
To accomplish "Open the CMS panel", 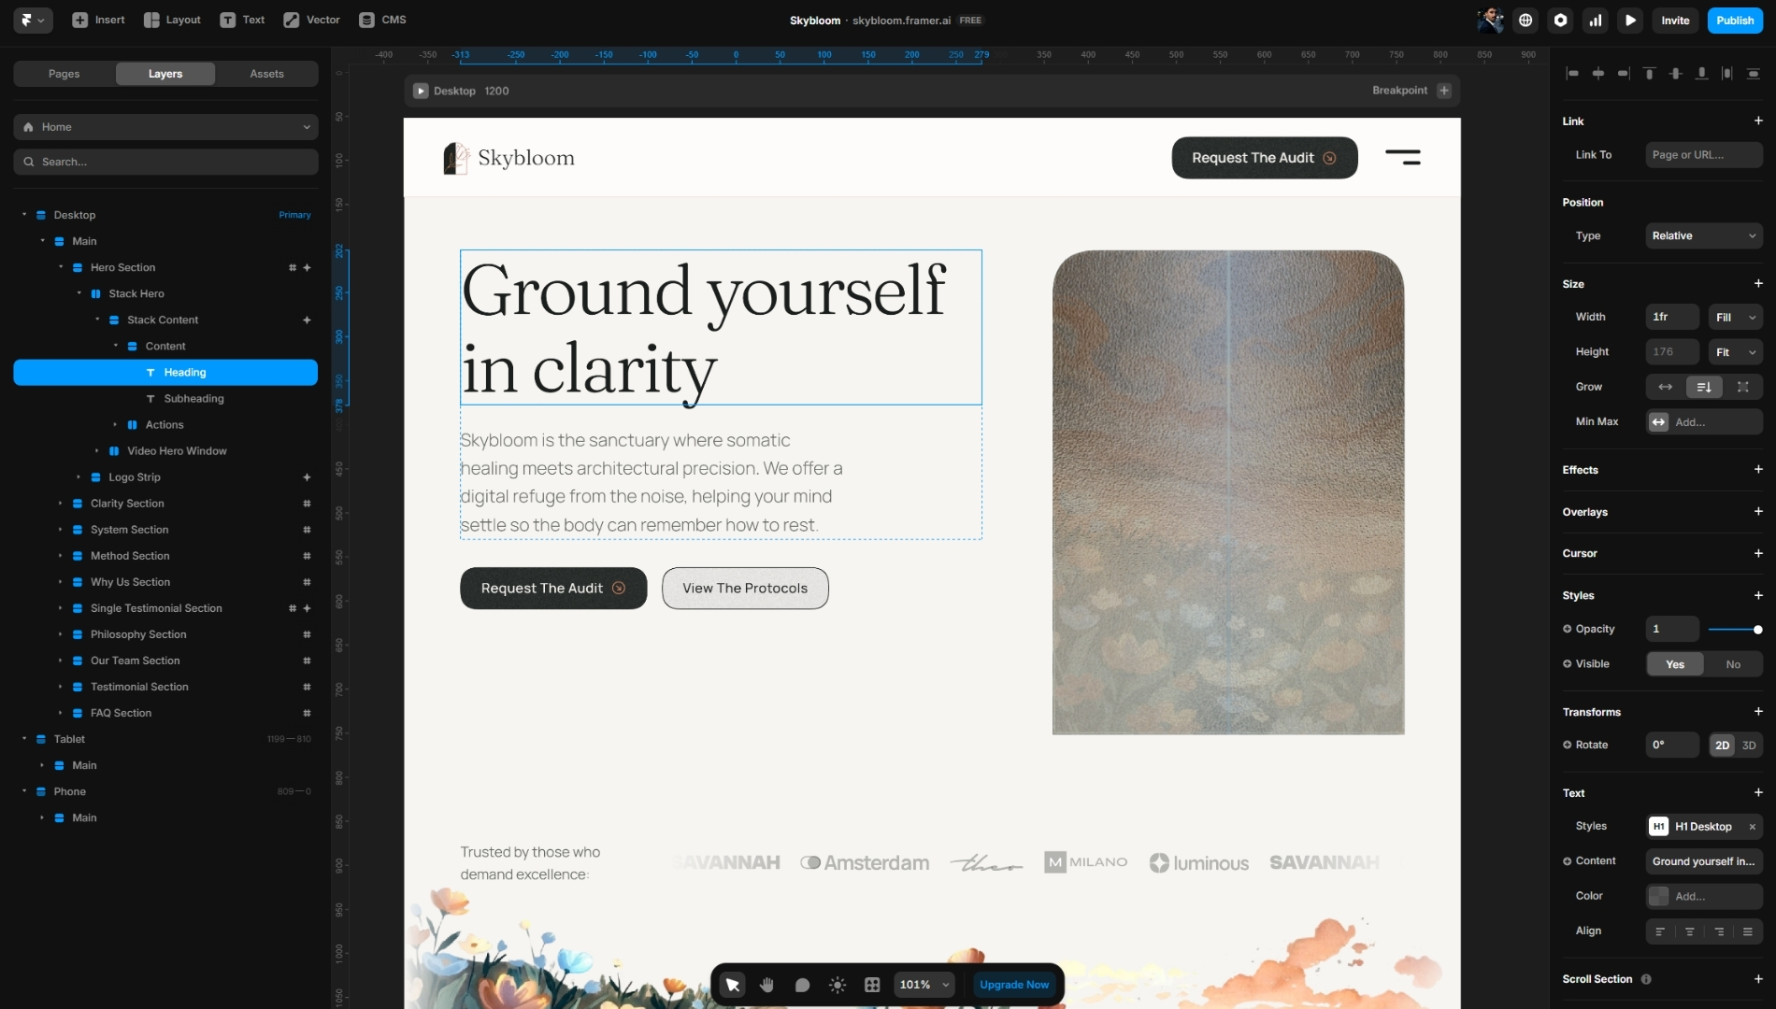I will pyautogui.click(x=382, y=20).
